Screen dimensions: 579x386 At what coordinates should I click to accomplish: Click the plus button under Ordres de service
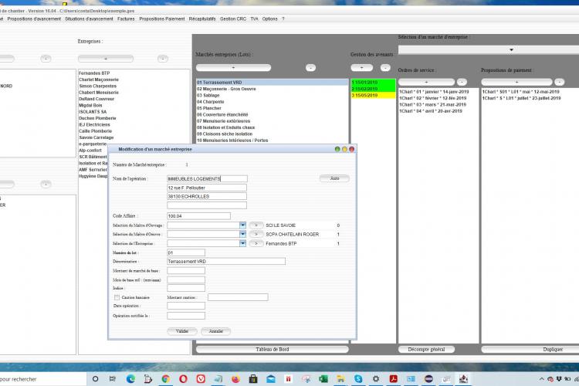click(x=426, y=82)
